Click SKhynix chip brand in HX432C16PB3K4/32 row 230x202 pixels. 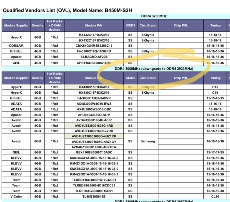tap(148, 35)
